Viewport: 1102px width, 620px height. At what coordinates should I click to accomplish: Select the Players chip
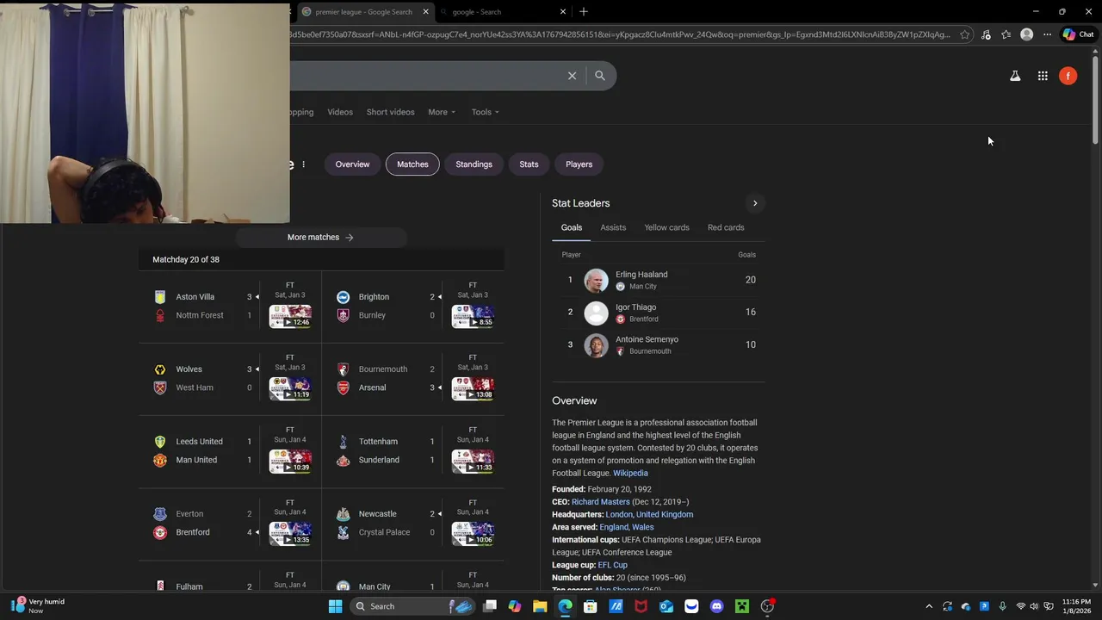click(579, 164)
